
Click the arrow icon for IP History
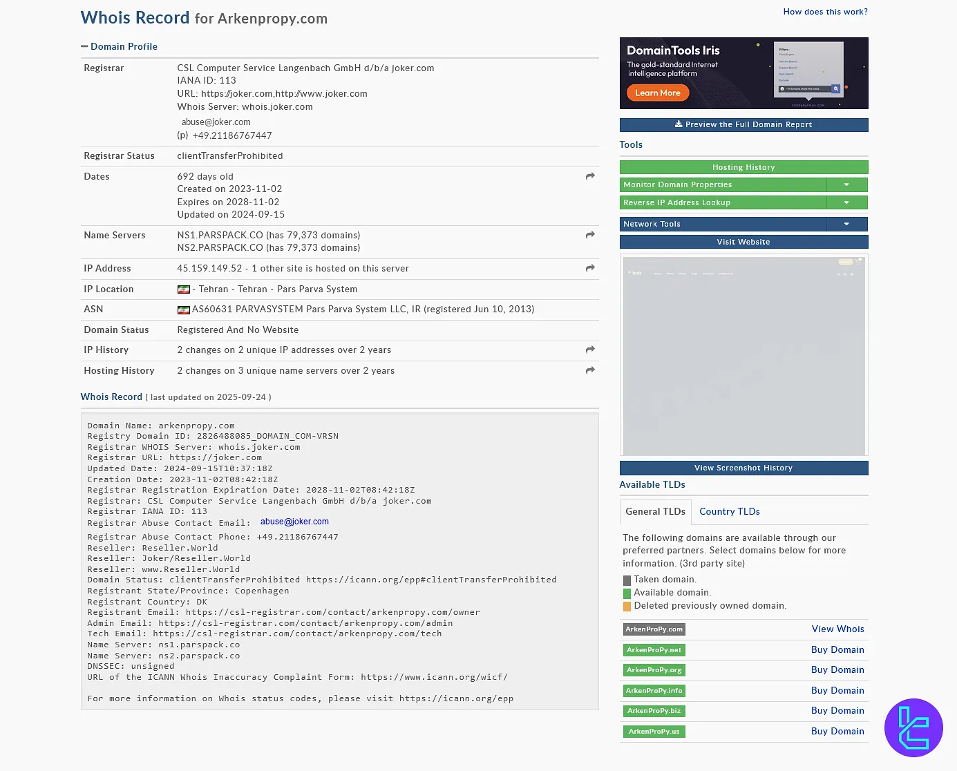click(x=590, y=350)
